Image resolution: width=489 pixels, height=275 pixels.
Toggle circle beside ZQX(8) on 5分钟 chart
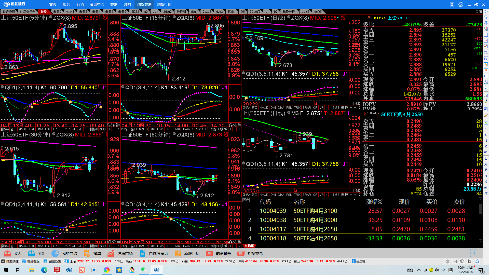coord(51,17)
